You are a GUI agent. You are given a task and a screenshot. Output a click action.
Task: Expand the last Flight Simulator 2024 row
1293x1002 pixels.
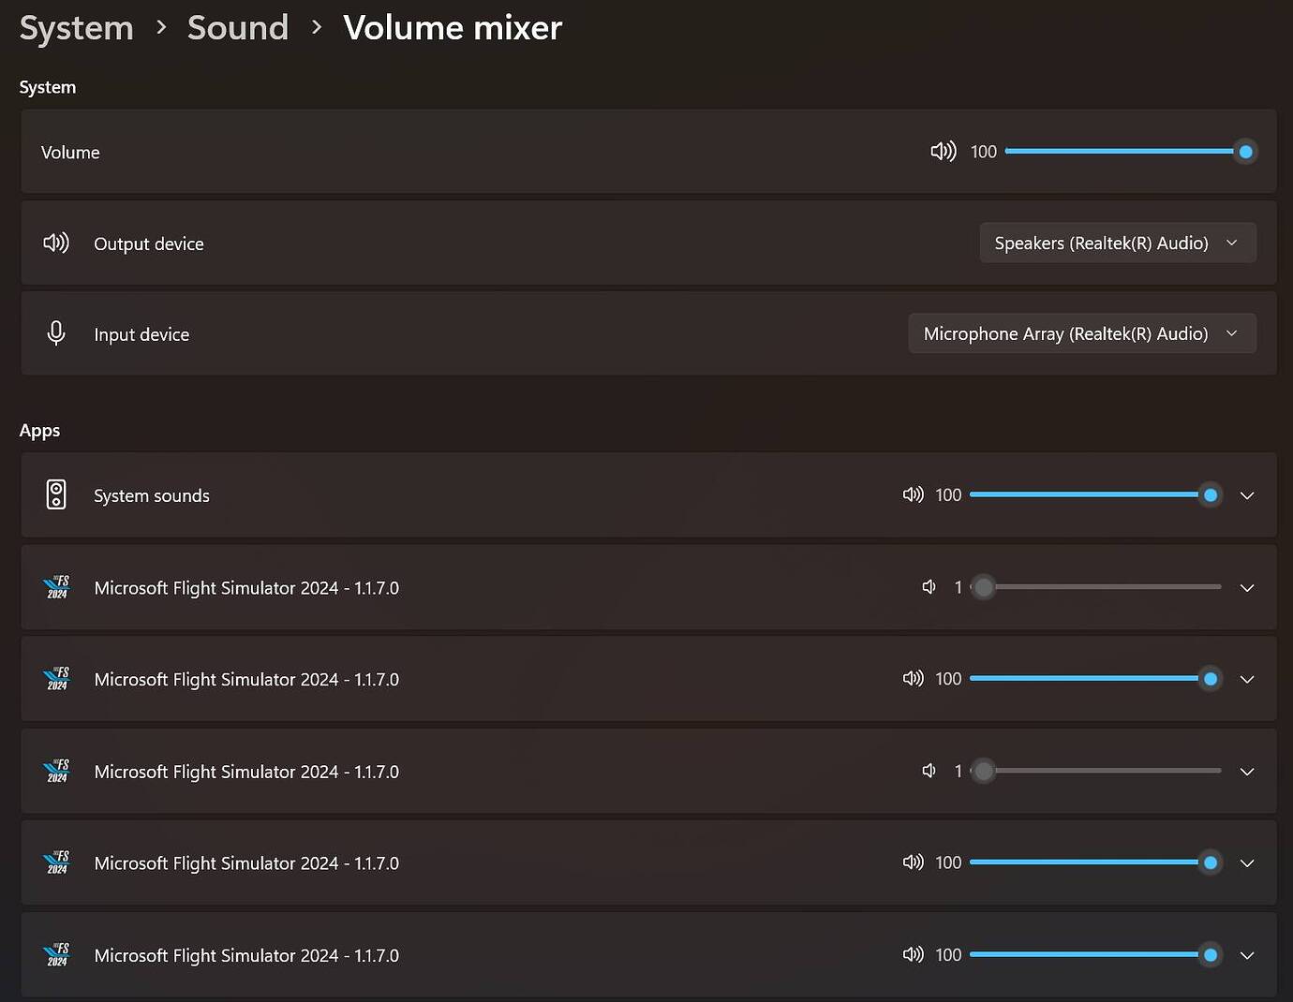pos(1247,956)
